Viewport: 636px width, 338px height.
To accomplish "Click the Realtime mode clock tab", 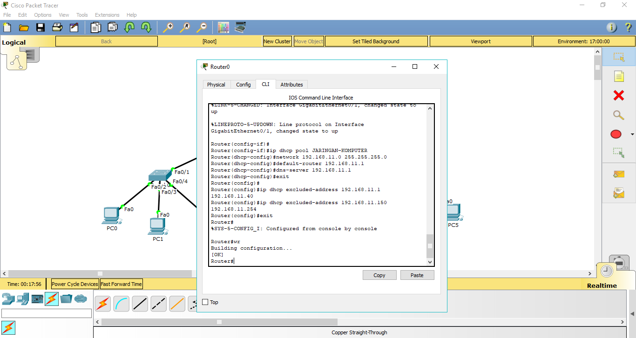I will [x=607, y=272].
